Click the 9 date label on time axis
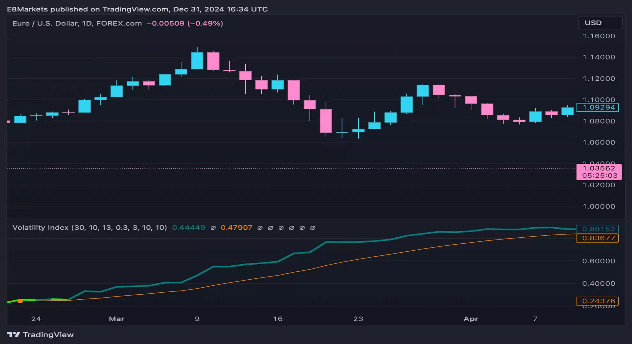This screenshot has height=344, width=632. tap(197, 319)
